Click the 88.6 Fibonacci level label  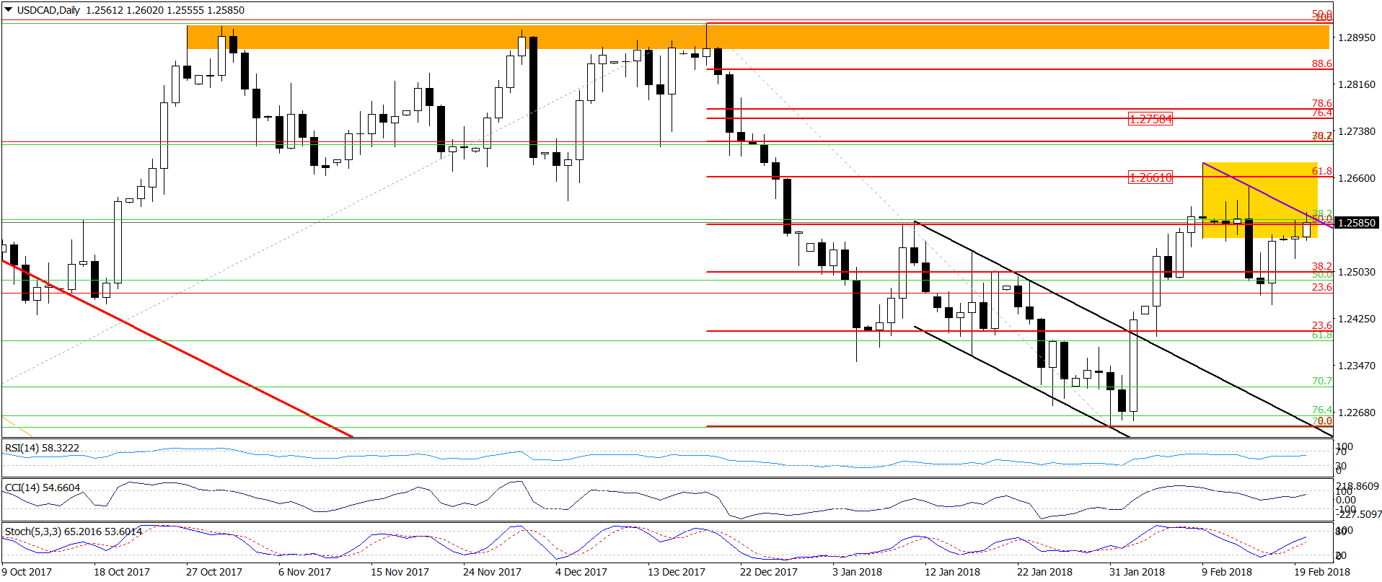coord(1321,63)
